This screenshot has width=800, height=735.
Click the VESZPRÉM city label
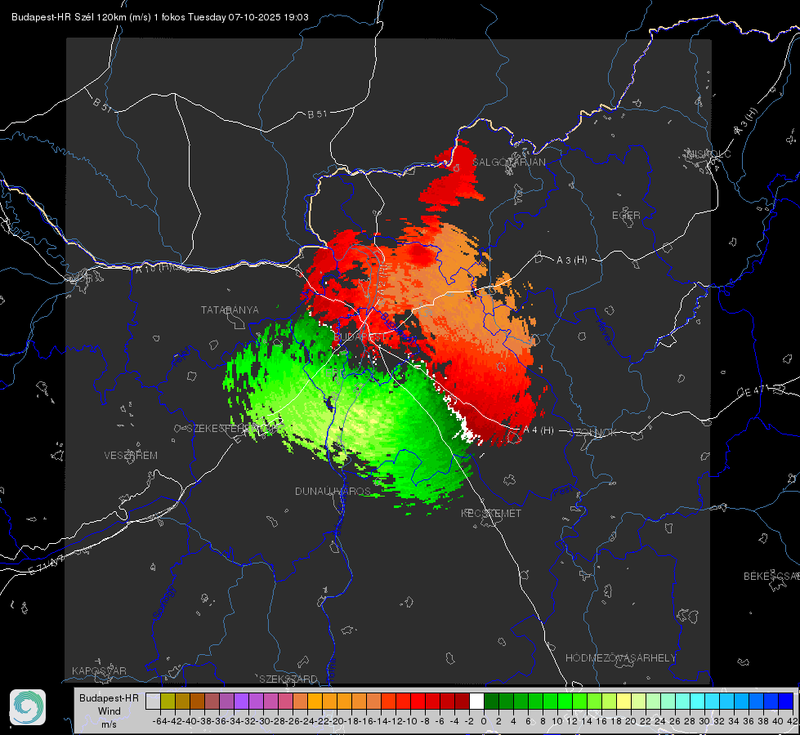pyautogui.click(x=131, y=455)
